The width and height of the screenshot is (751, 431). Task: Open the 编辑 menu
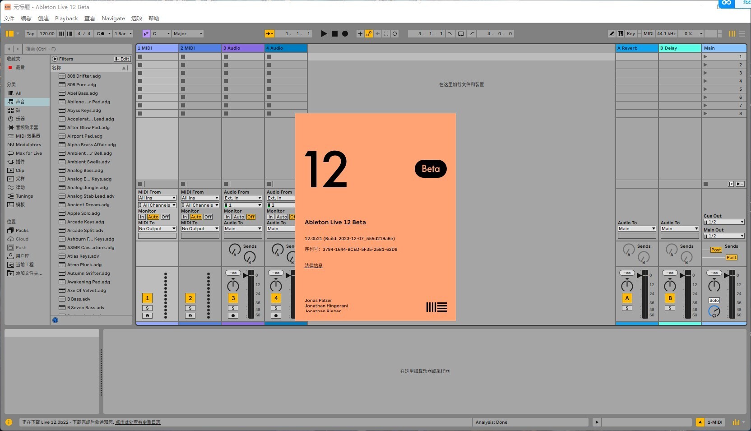[26, 19]
